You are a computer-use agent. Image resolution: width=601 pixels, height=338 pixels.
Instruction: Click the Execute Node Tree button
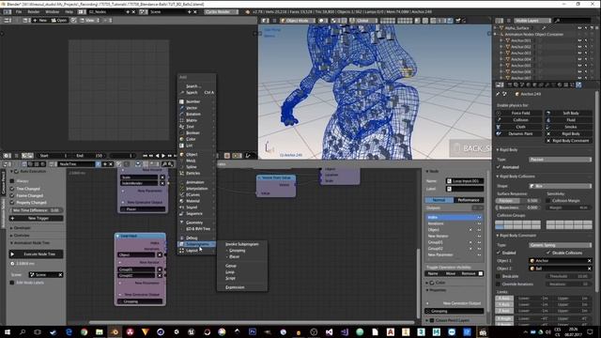point(36,254)
